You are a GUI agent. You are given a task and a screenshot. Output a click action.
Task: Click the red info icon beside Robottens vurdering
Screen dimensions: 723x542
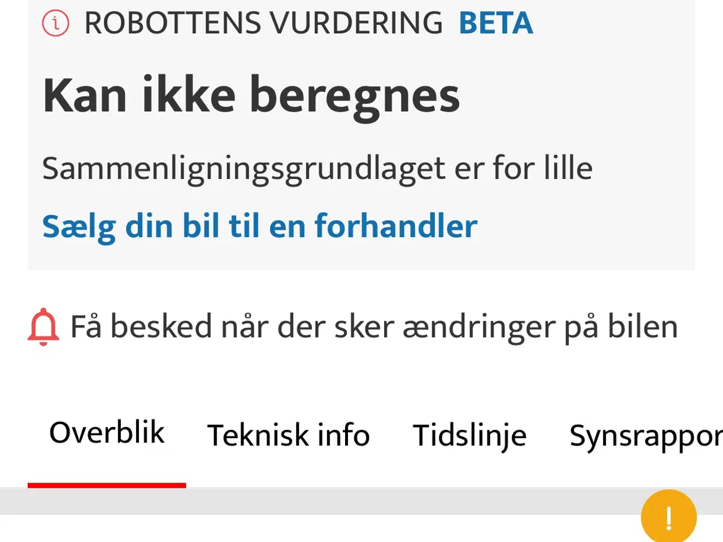[x=55, y=23]
